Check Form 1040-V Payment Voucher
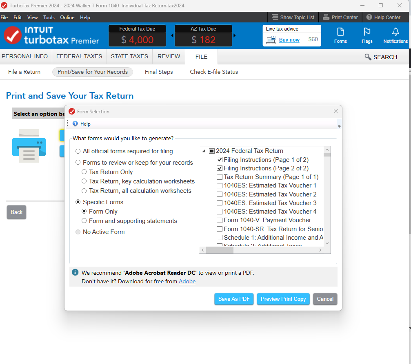This screenshot has height=364, width=411. coord(220,220)
